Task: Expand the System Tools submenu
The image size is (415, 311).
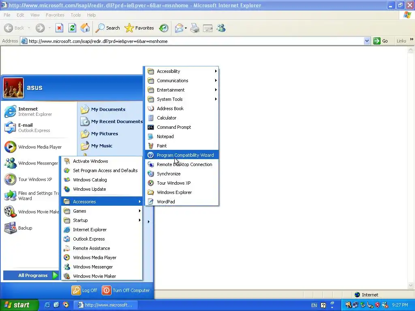Action: click(x=182, y=99)
